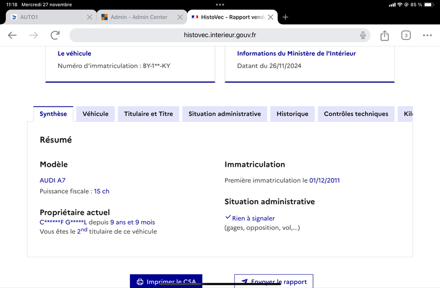Close the AUTO1 tab
The image size is (440, 288).
tap(90, 17)
